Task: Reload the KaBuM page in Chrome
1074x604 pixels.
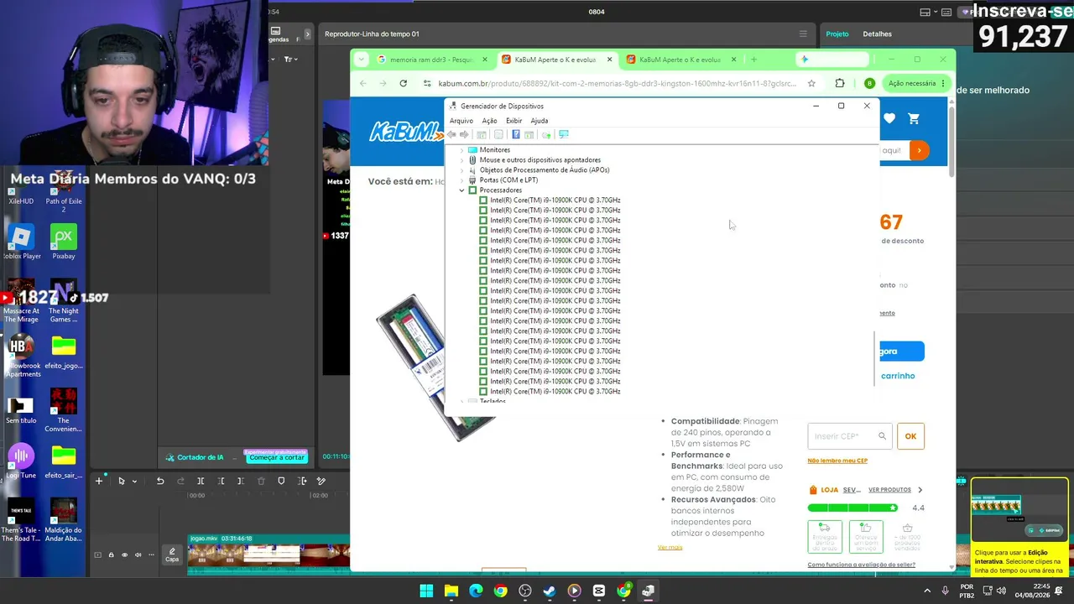Action: (404, 83)
